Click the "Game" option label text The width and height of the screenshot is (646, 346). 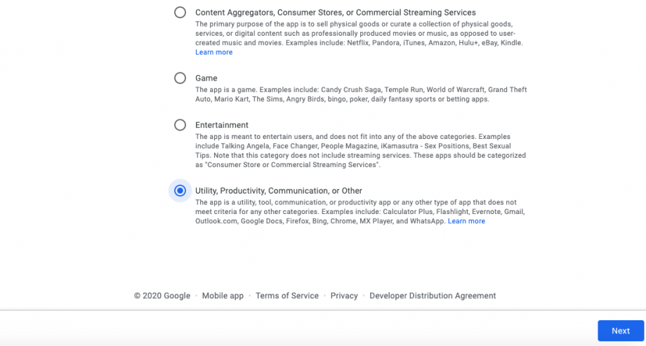pos(206,78)
